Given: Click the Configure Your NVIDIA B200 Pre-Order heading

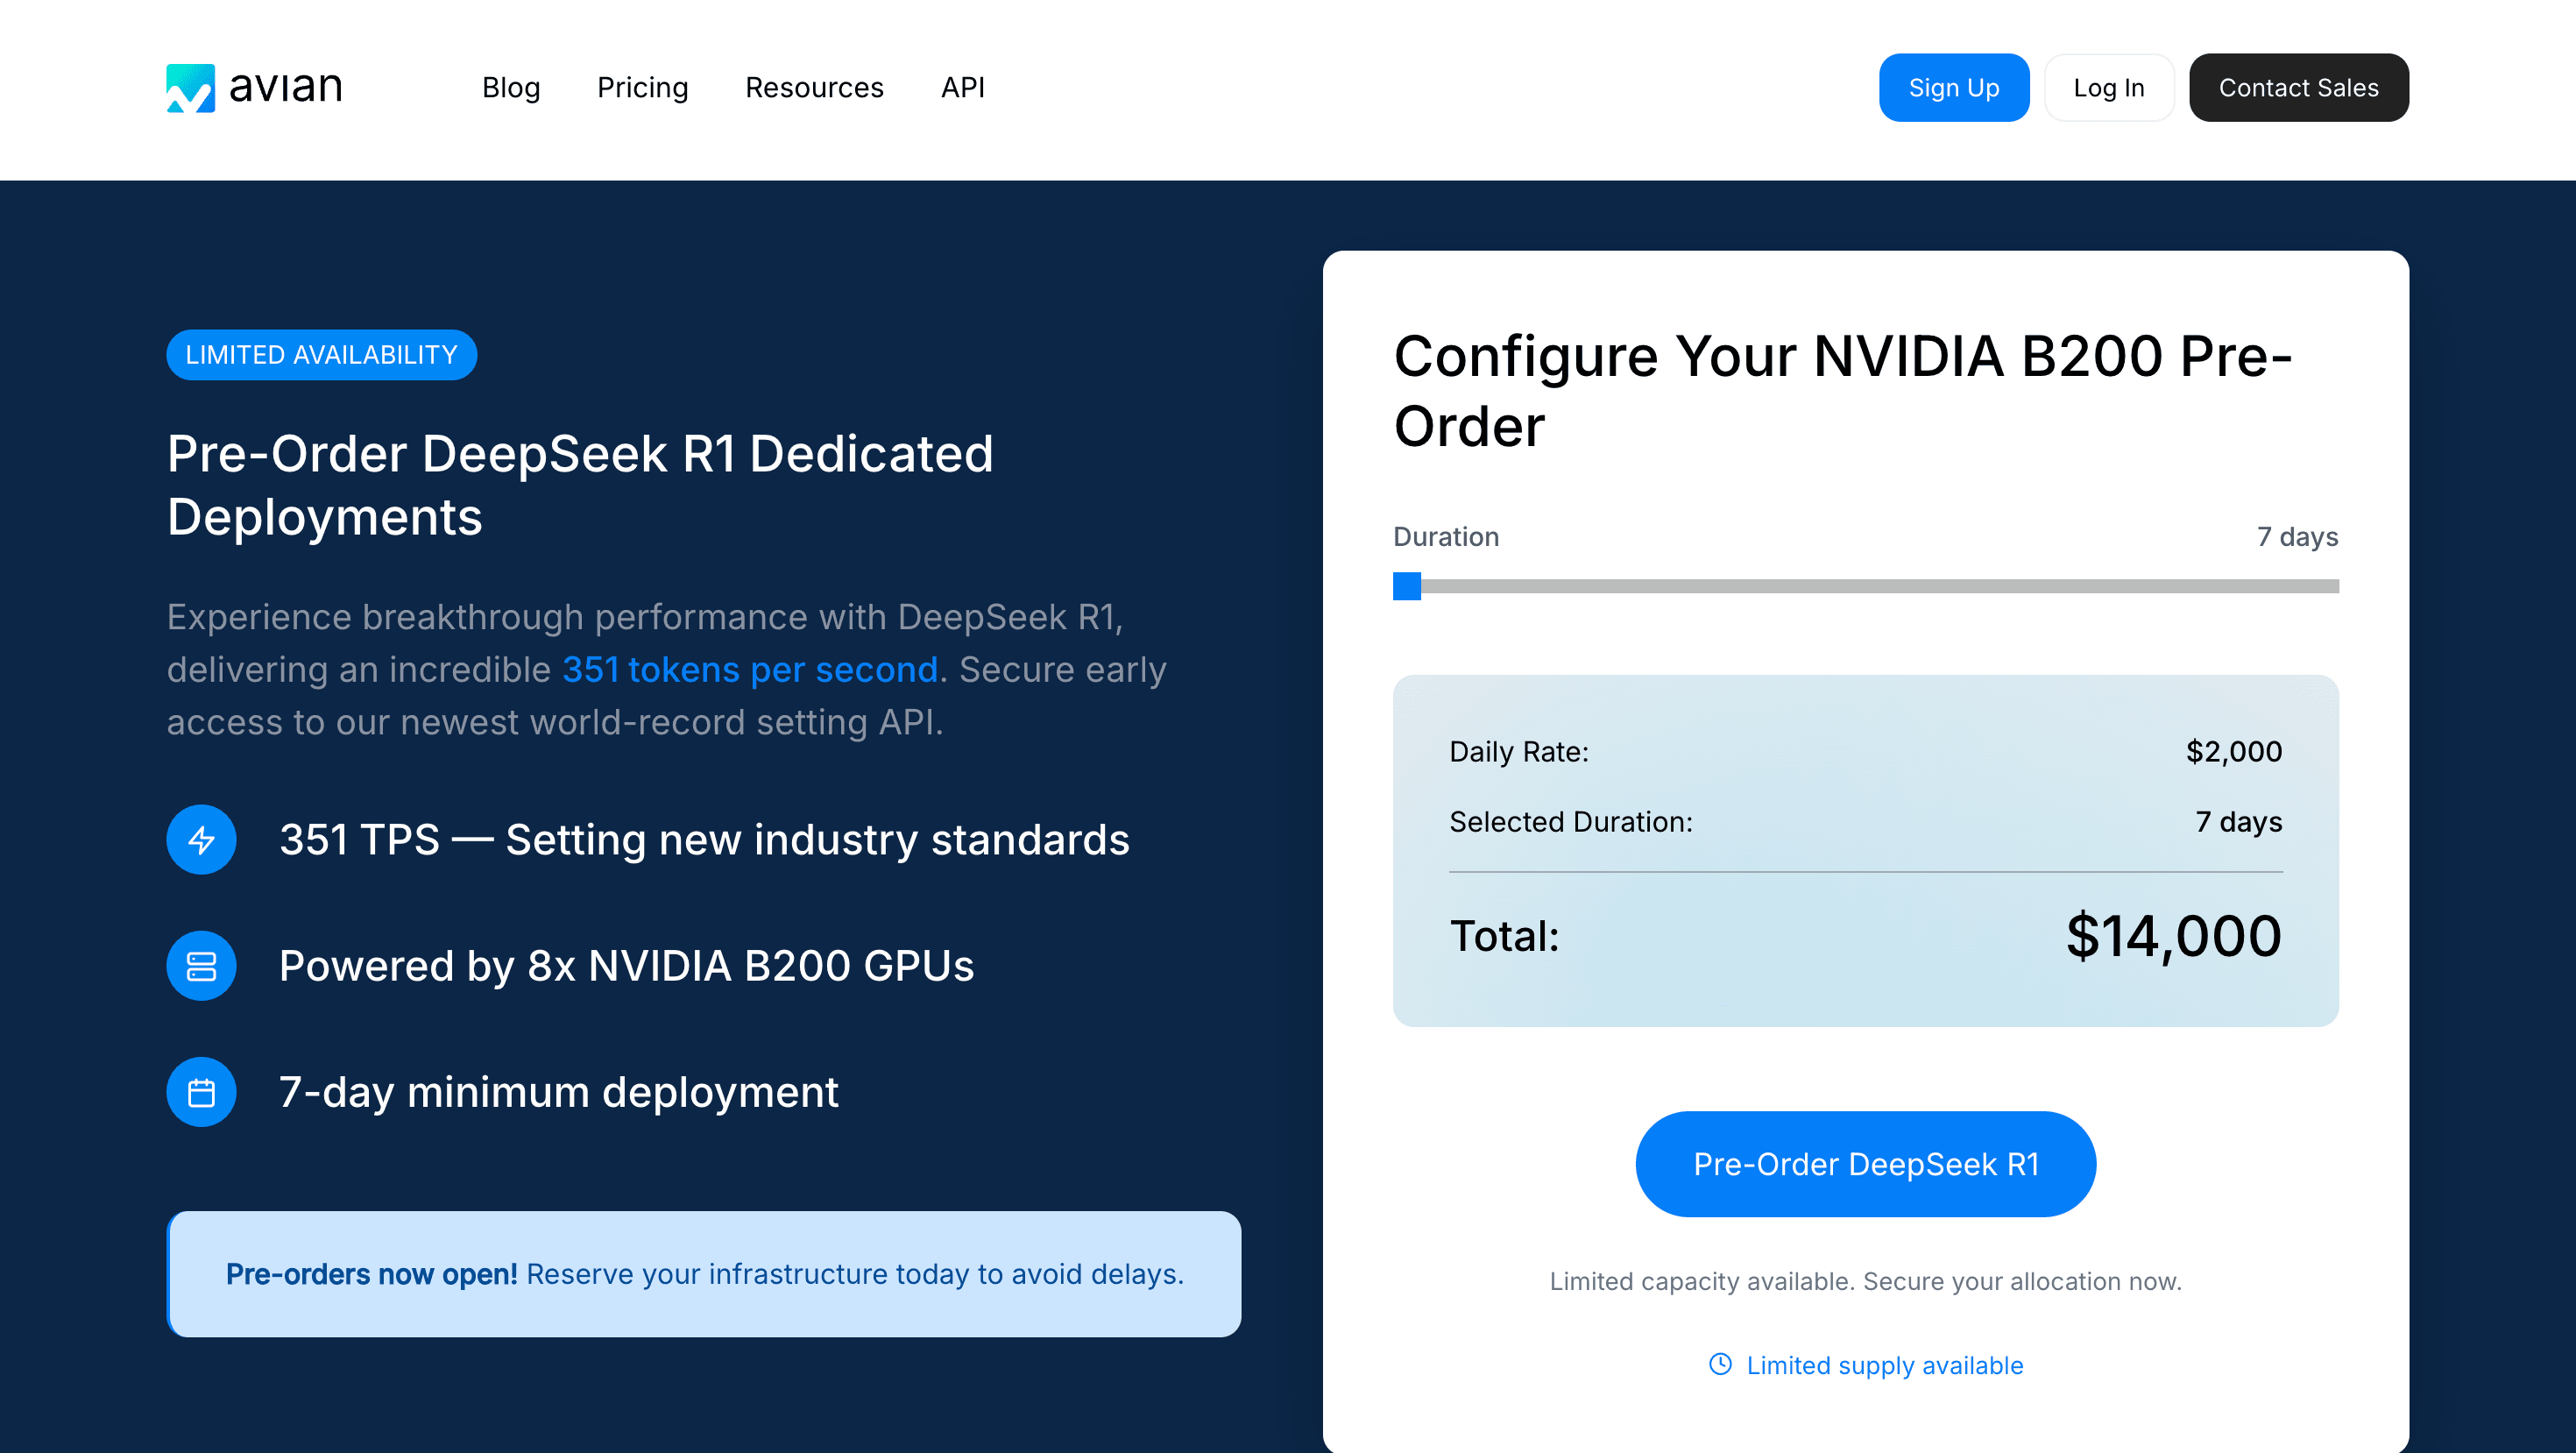Looking at the screenshot, I should click(x=1843, y=391).
